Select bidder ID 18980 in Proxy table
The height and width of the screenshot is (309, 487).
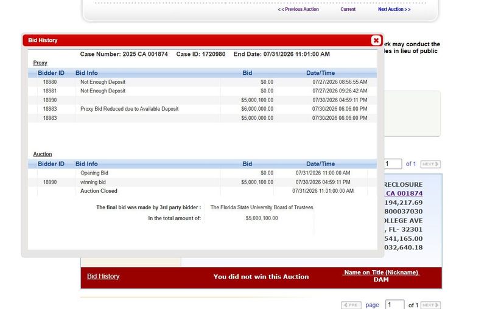tap(50, 82)
